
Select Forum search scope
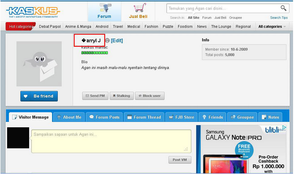click(207, 18)
